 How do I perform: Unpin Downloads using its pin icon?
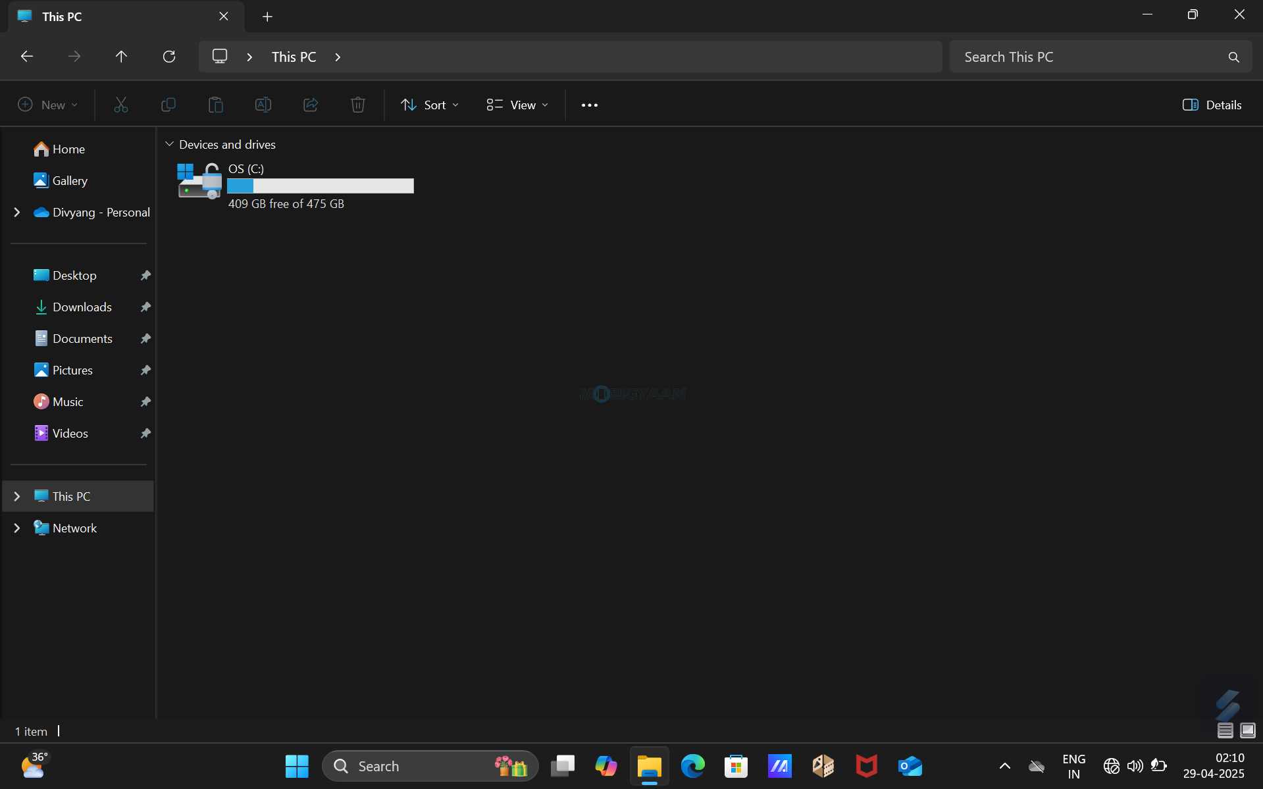click(x=145, y=307)
